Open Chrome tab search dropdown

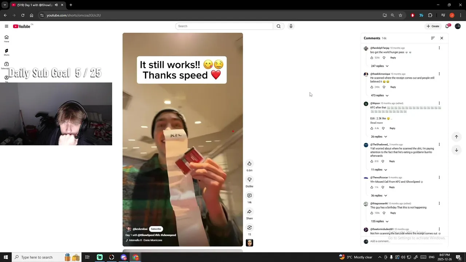pyautogui.click(x=5, y=5)
